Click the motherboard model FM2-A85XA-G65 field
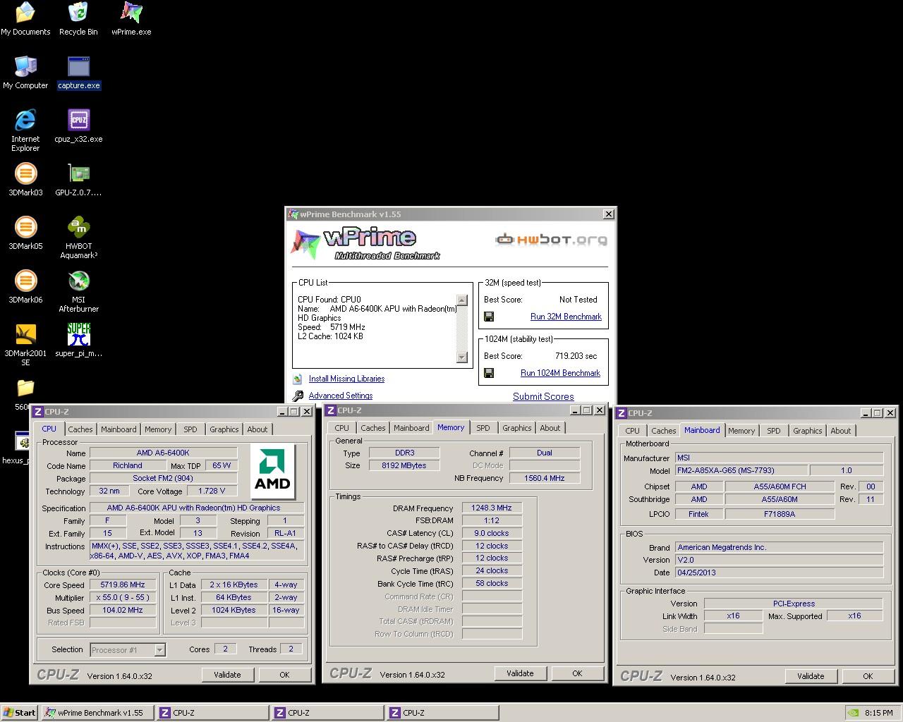 click(741, 470)
